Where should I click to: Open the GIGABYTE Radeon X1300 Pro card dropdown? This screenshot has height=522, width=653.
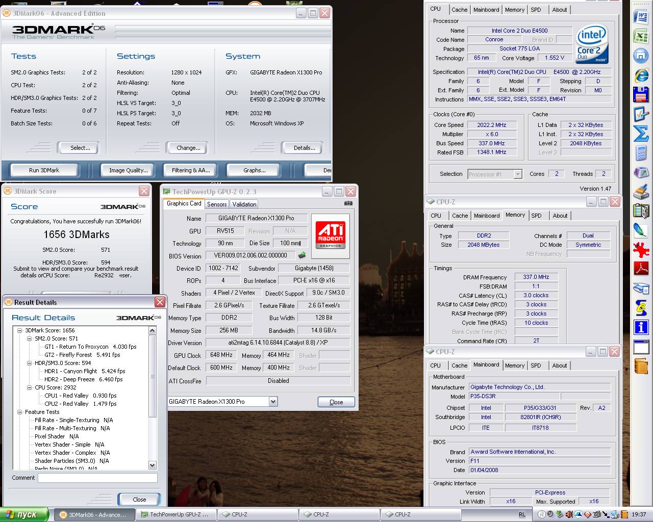273,402
